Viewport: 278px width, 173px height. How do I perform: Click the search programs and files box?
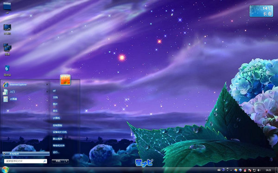click(x=25, y=161)
